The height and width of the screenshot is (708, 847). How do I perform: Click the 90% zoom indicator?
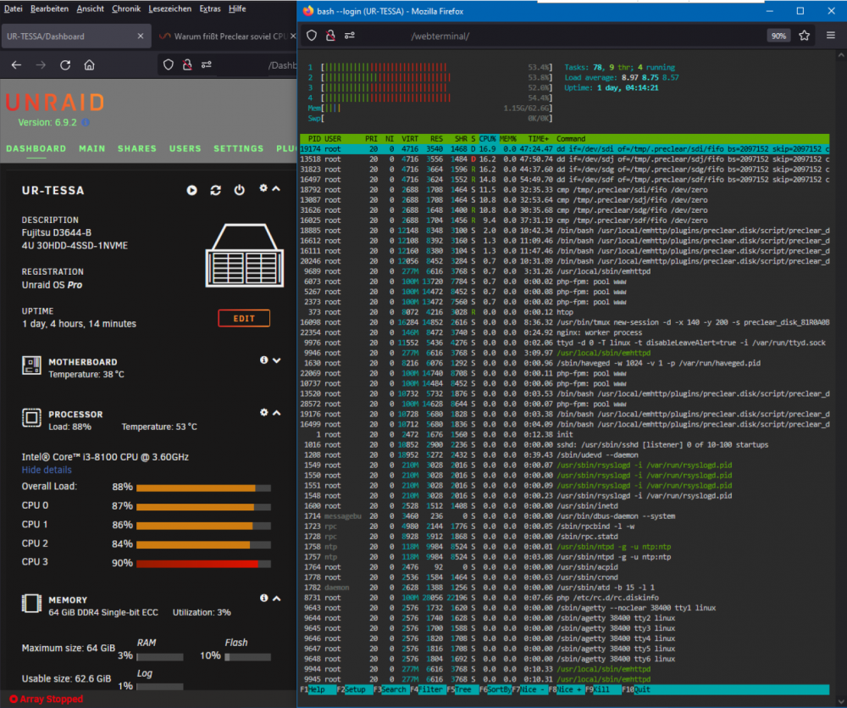coord(778,36)
